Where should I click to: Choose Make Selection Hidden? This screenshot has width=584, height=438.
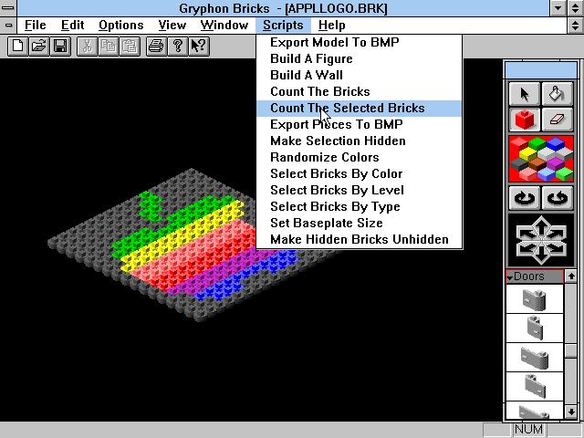click(x=359, y=141)
